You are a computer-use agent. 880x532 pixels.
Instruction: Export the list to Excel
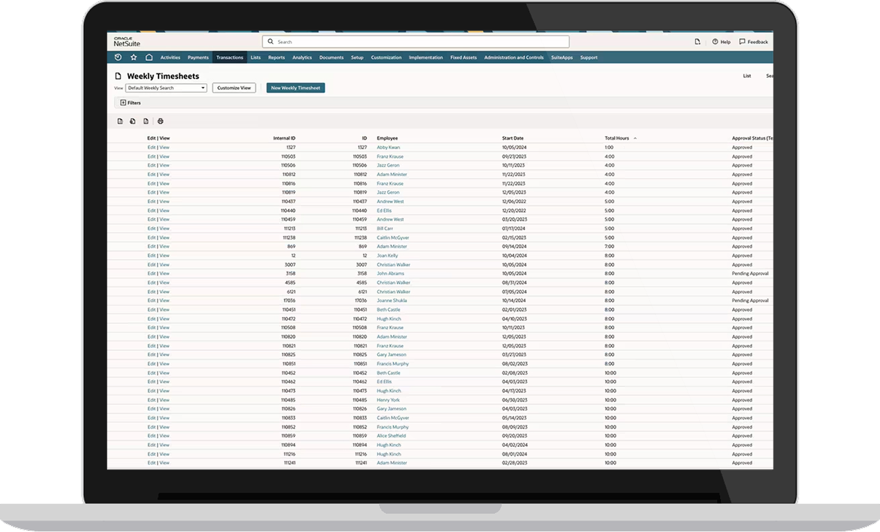[x=133, y=121]
